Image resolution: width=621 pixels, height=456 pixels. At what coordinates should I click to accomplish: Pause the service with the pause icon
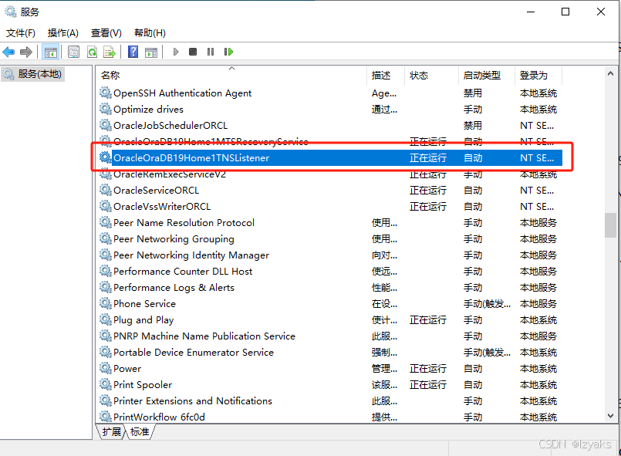(x=211, y=52)
